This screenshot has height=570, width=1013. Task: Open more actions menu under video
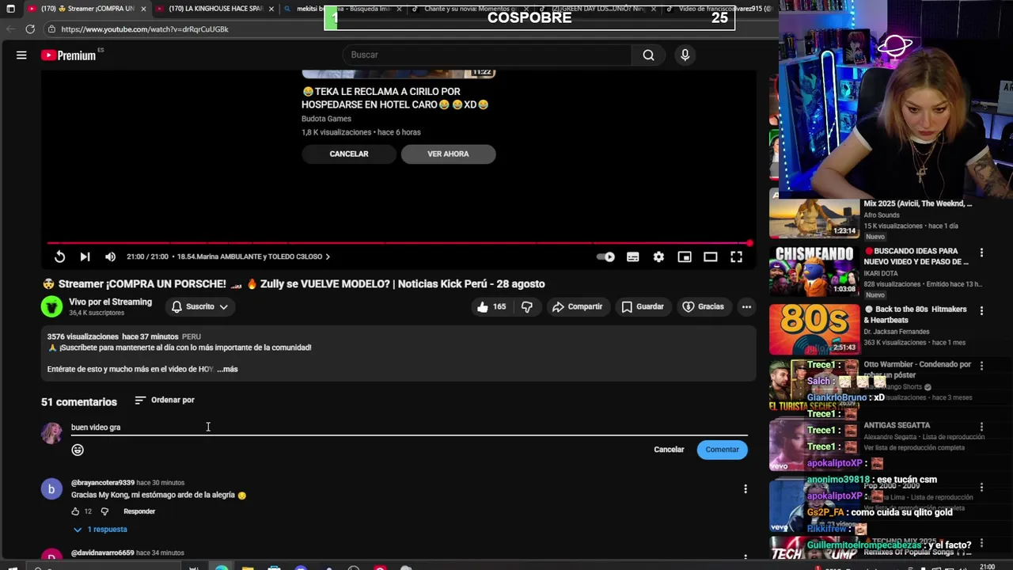[x=746, y=306]
